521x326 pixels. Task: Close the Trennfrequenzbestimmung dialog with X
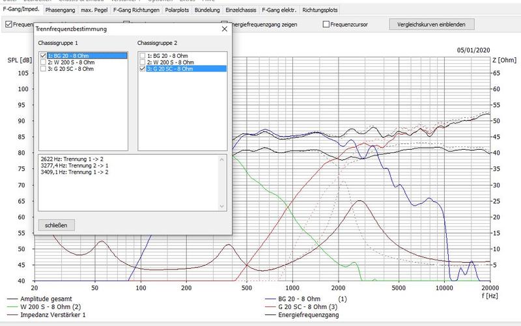click(225, 29)
